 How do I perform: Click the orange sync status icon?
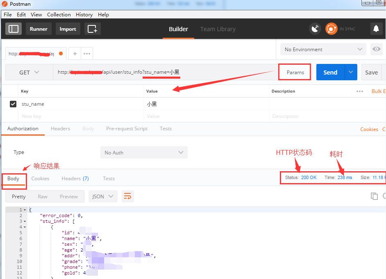click(x=331, y=29)
